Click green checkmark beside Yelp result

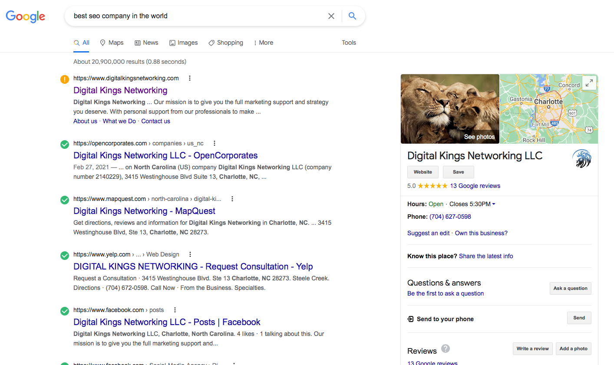[x=64, y=256]
